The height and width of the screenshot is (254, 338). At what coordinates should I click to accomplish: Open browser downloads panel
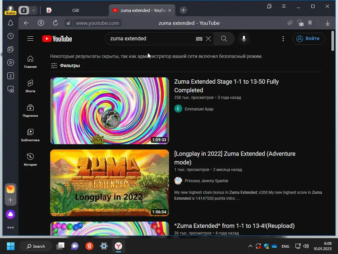tap(327, 23)
